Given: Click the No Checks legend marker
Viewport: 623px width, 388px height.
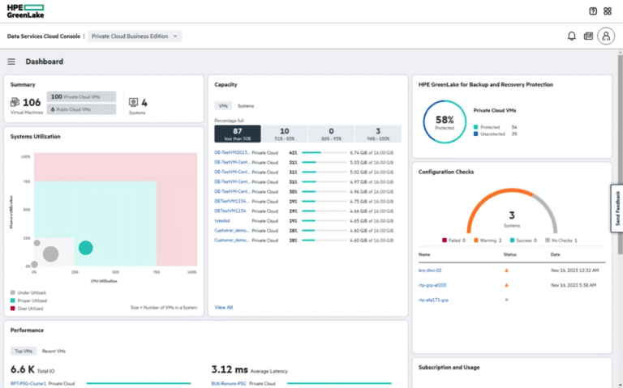Looking at the screenshot, I should pyautogui.click(x=548, y=241).
